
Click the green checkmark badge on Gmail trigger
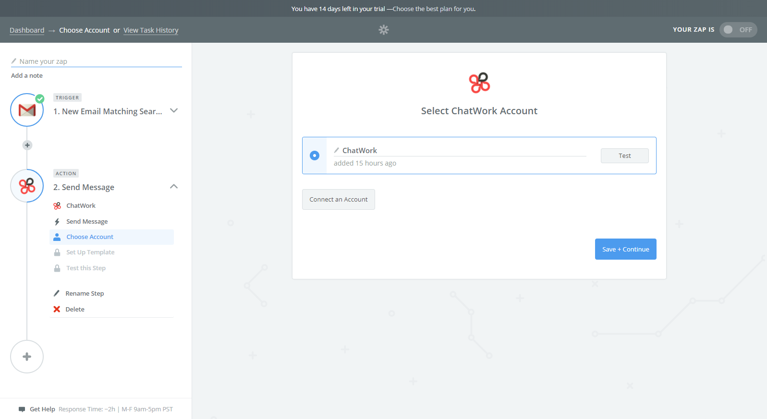click(40, 98)
